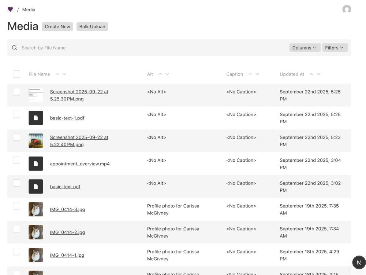
Task: Open IMG_0414-3.jpg file link
Action: point(67,209)
